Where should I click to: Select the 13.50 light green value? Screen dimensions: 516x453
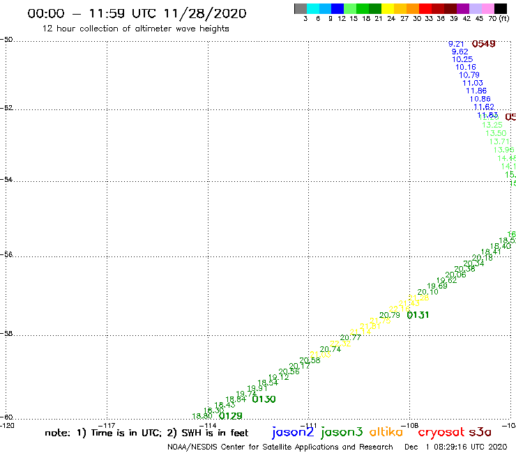pyautogui.click(x=496, y=133)
